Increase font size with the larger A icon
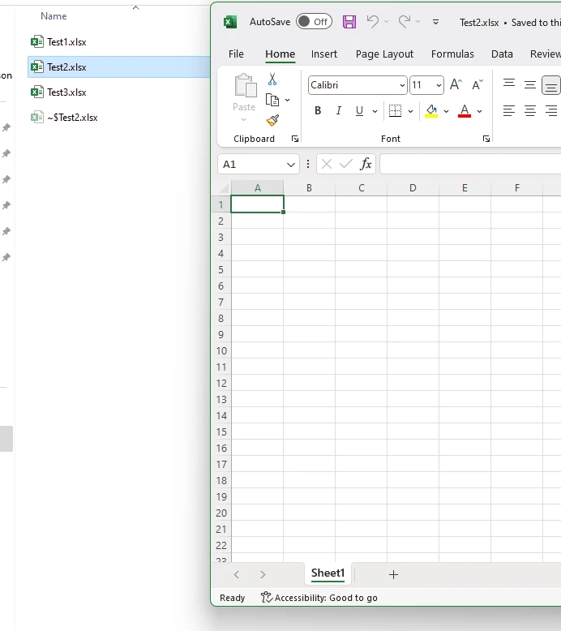Image resolution: width=561 pixels, height=631 pixels. tap(456, 85)
